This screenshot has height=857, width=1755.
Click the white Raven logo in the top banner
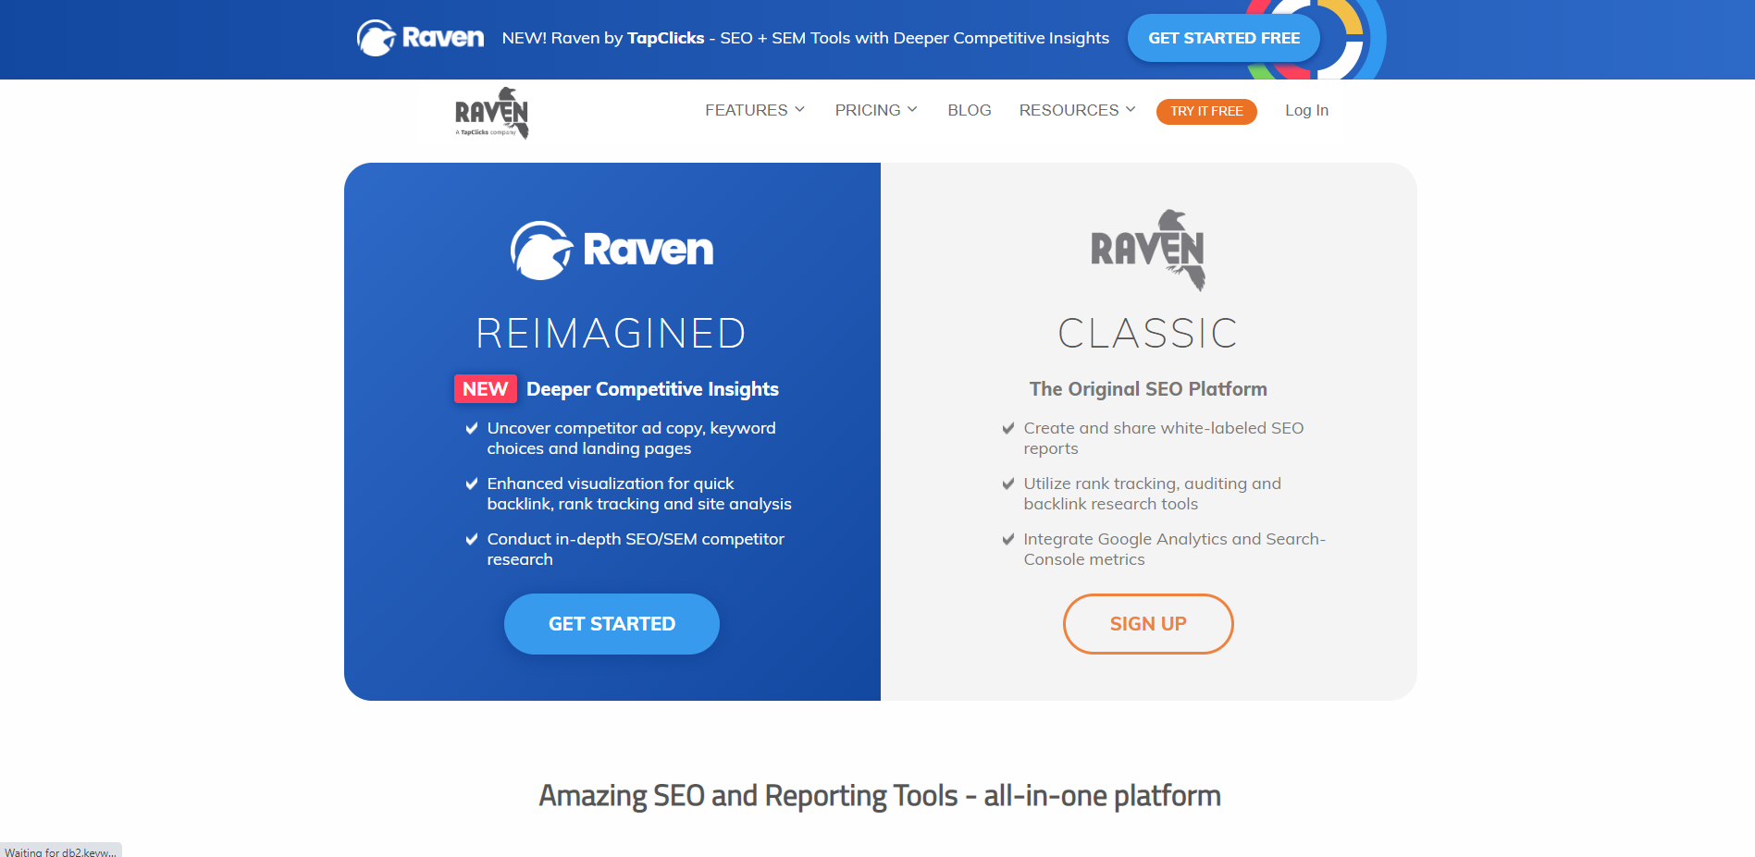[x=420, y=38]
